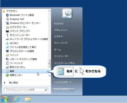Click the はじめに icon
Screen dimensions: 127x103
[7, 43]
